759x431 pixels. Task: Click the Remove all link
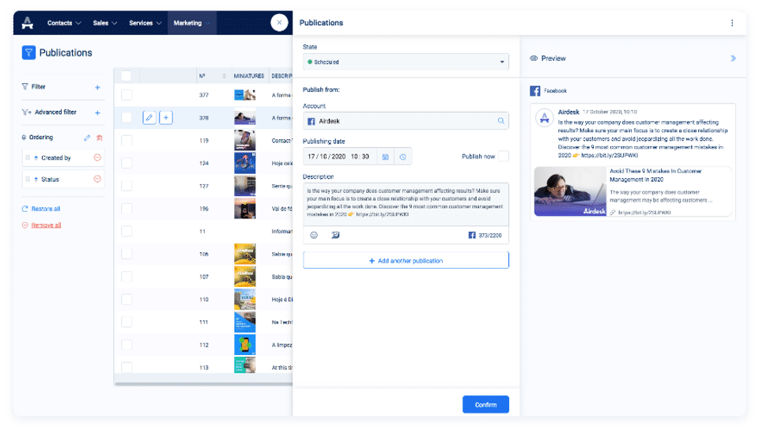pyautogui.click(x=46, y=225)
